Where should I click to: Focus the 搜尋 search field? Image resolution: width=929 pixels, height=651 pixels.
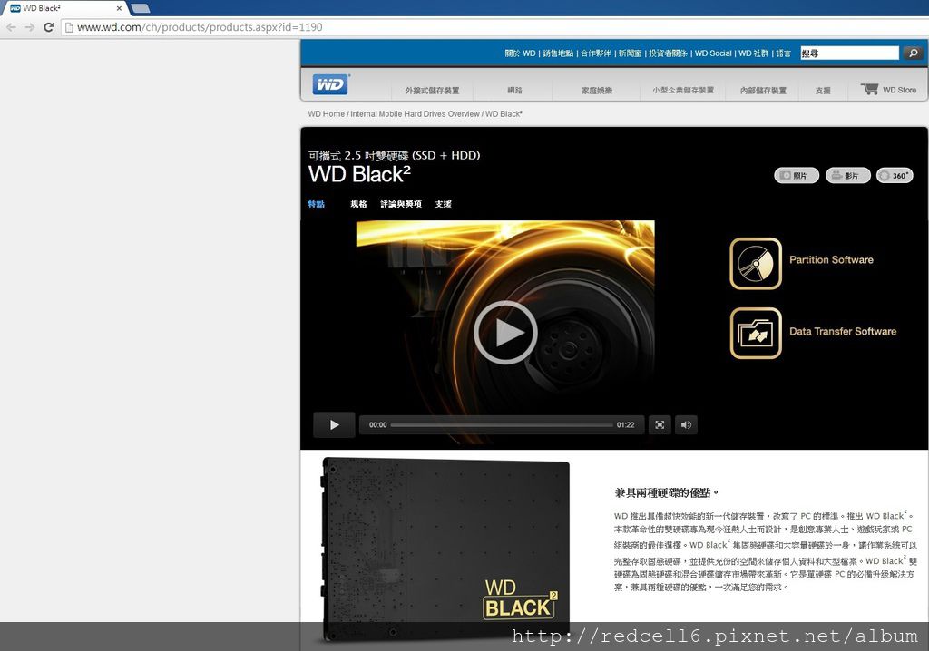coord(849,53)
